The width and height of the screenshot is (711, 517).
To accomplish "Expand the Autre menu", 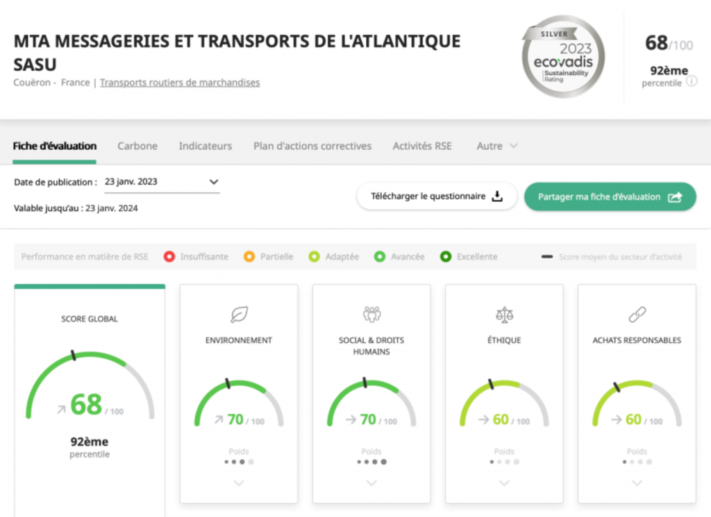I will click(x=496, y=146).
